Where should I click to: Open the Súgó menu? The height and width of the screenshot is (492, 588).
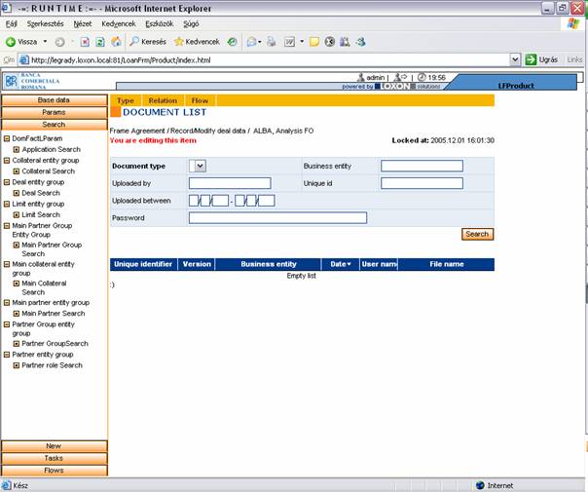point(191,24)
